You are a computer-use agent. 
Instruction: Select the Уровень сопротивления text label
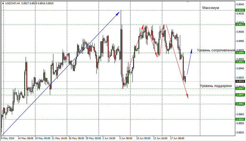pyautogui.click(x=216, y=50)
